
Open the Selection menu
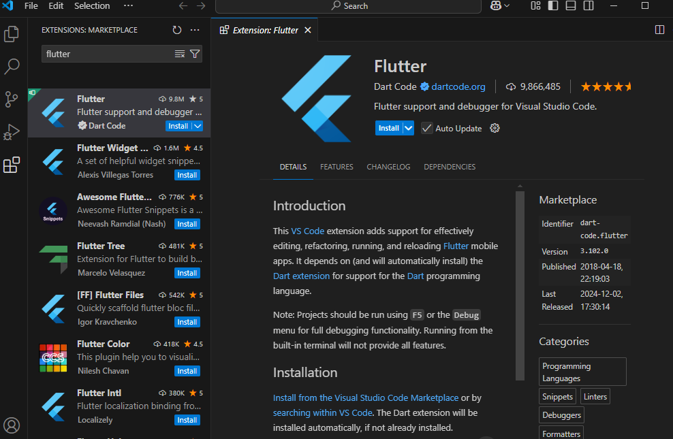[x=92, y=6]
